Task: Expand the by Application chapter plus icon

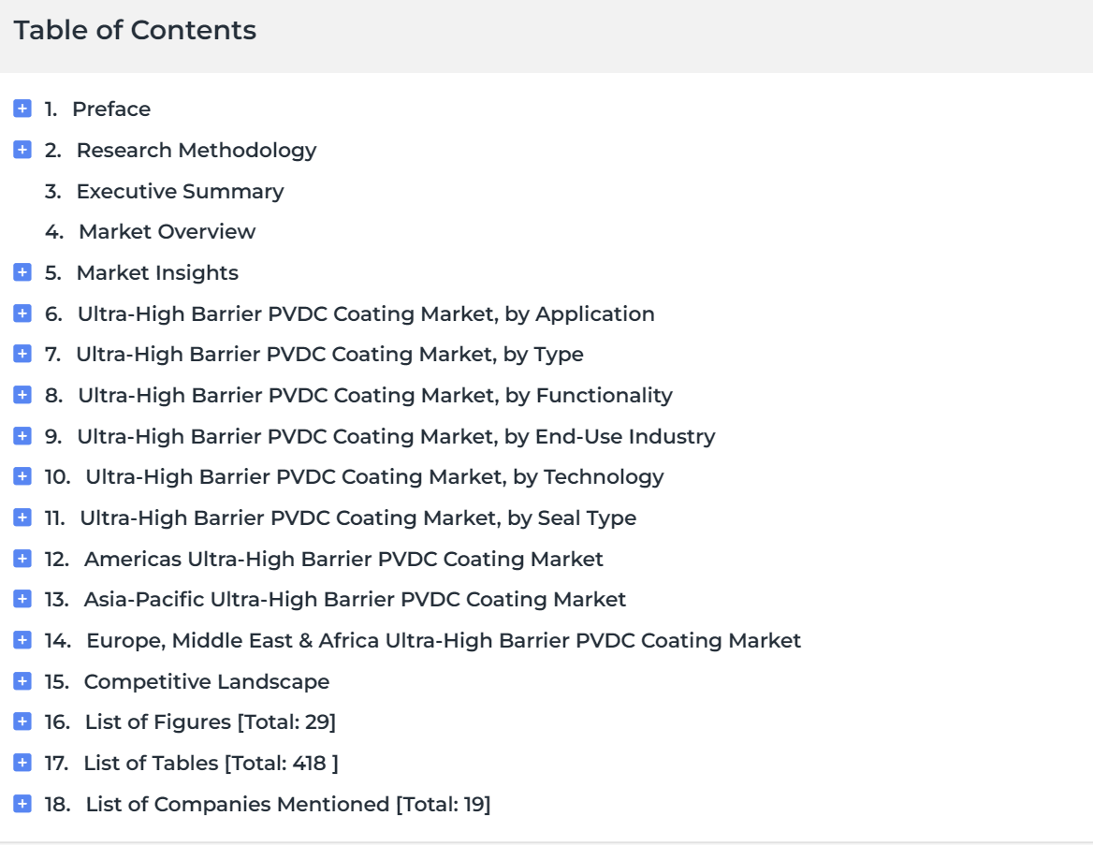Action: pos(22,313)
